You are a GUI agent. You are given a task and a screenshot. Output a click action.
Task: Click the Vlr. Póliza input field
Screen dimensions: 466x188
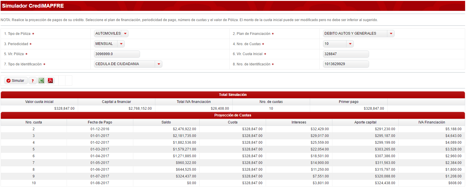117,54
